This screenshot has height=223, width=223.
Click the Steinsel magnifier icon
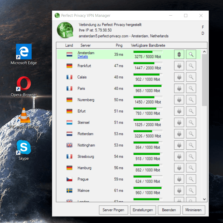point(191,123)
